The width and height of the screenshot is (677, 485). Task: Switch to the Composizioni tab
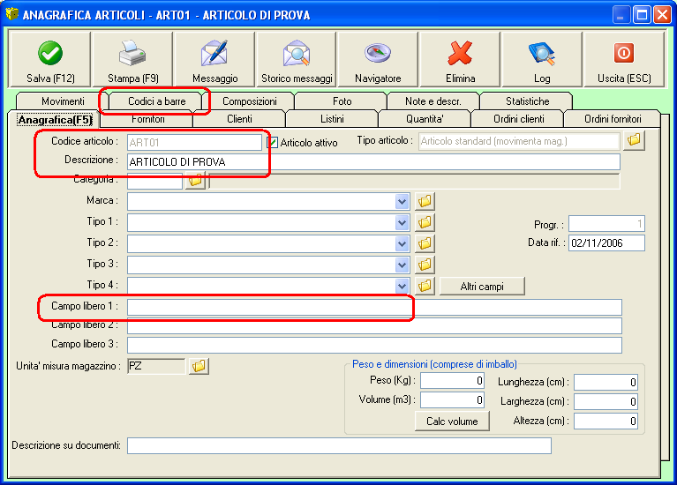pyautogui.click(x=250, y=101)
